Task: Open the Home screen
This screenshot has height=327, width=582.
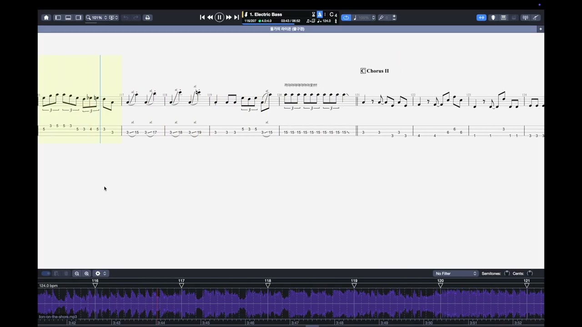Action: point(46,18)
